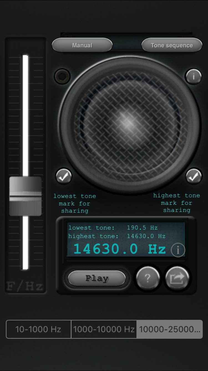The height and width of the screenshot is (371, 208).
Task: Tap the "lowest tone mark for sharing" label
Action: coord(75,203)
